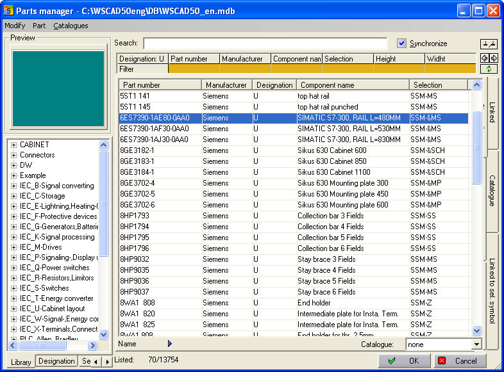The width and height of the screenshot is (504, 372).
Task: Select IEC_U-Cabinet layout tree item
Action: click(x=53, y=309)
